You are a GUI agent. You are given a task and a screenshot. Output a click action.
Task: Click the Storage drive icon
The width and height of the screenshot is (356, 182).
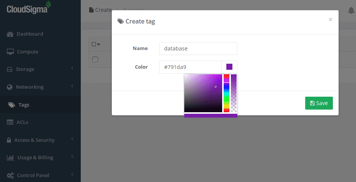[9, 69]
